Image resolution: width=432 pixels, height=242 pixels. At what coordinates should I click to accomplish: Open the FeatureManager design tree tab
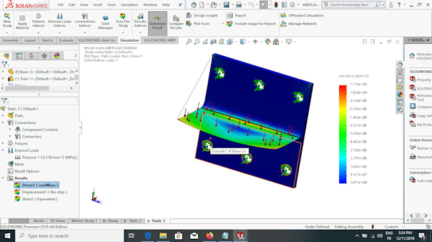point(6,56)
